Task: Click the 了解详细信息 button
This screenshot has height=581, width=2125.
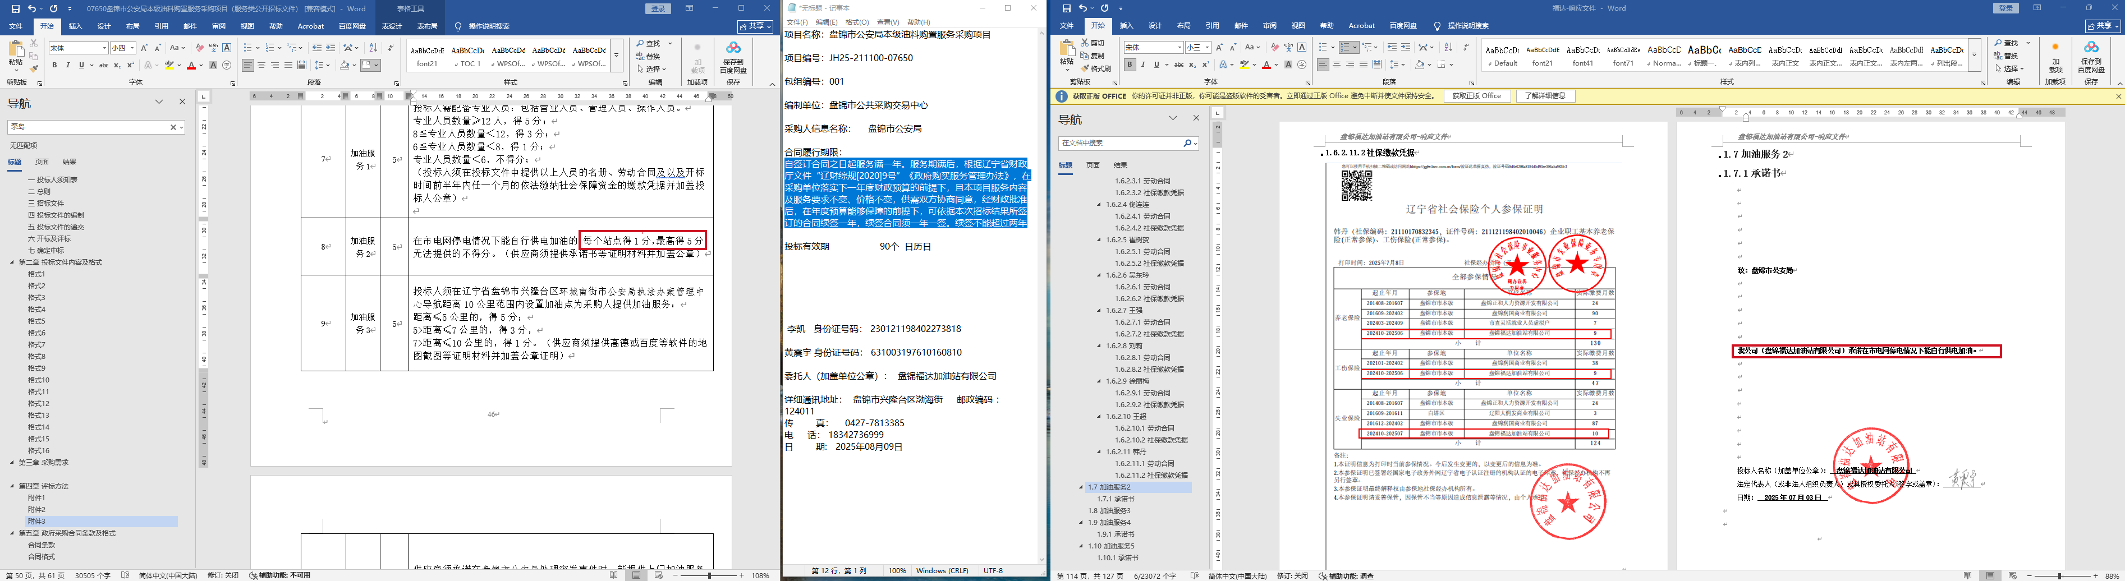Action: 1545,96
